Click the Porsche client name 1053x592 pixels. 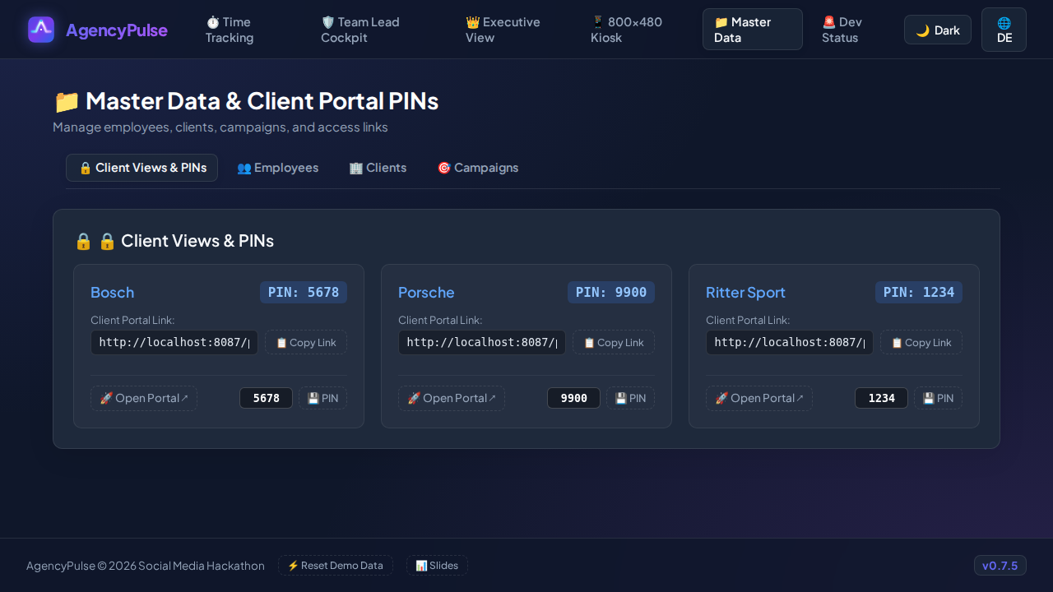(426, 293)
